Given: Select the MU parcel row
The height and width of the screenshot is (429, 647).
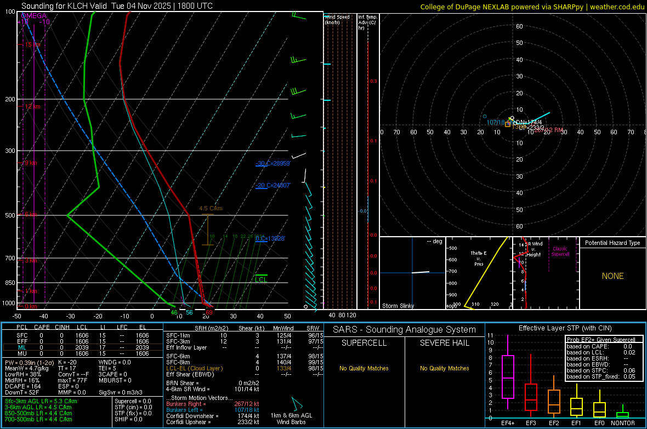Looking at the screenshot, I should [x=82, y=353].
